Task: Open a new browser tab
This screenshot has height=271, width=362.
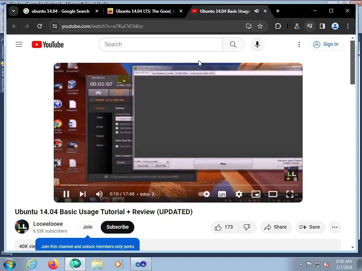Action: click(x=278, y=11)
